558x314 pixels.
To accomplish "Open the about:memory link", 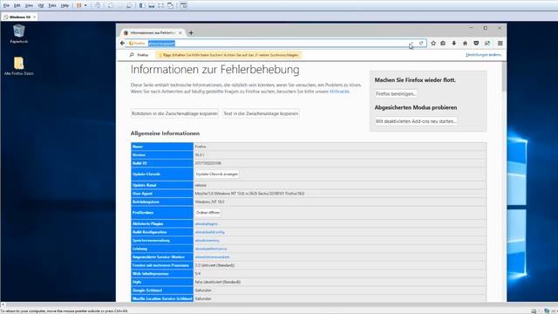I will pyautogui.click(x=207, y=241).
